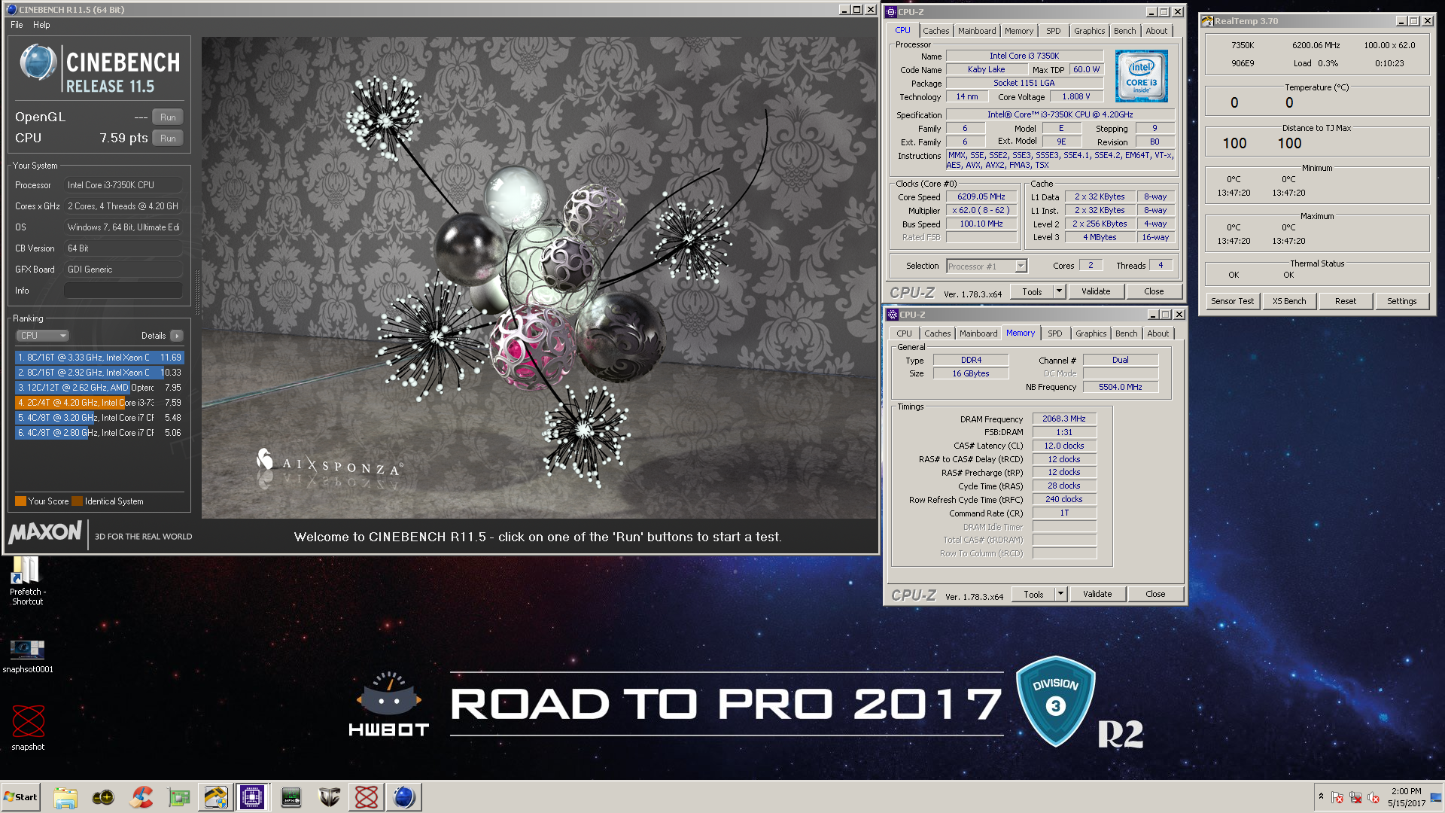Screen dimensions: 1445x813
Task: Switch to CPU-Z via purple chip taskbar icon
Action: click(x=252, y=797)
